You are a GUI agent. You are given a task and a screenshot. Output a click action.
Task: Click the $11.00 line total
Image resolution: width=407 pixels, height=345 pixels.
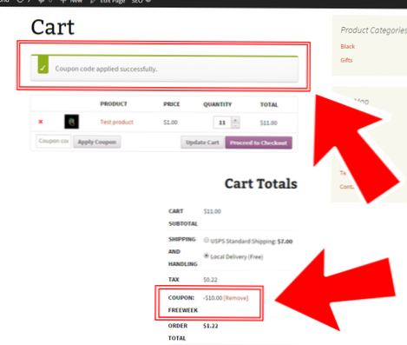(x=268, y=123)
